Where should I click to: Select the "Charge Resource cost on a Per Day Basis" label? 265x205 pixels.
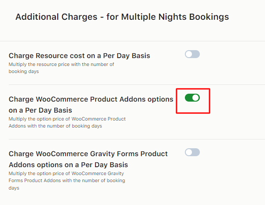[79, 56]
